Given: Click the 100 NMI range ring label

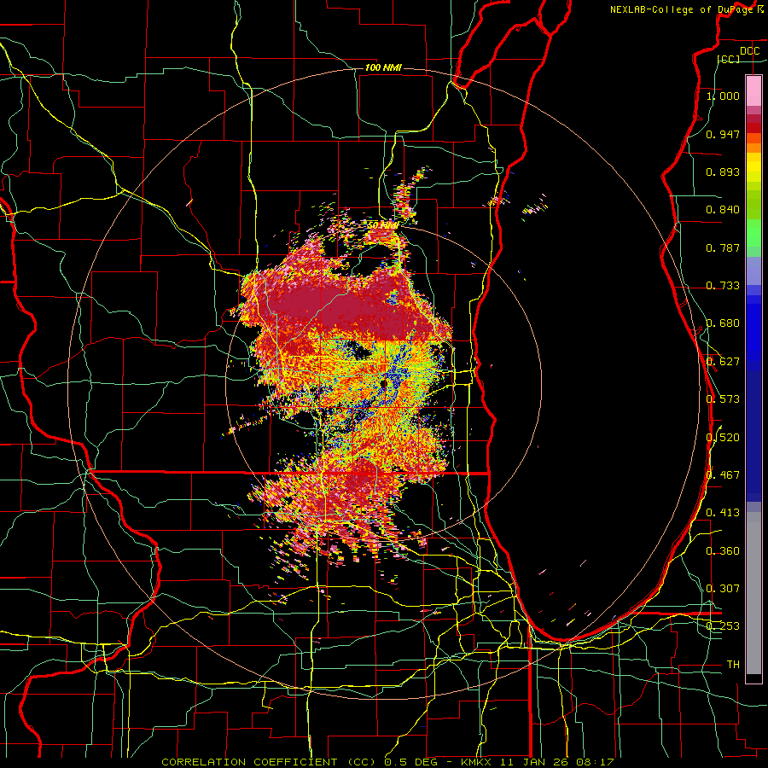Looking at the screenshot, I should [383, 67].
